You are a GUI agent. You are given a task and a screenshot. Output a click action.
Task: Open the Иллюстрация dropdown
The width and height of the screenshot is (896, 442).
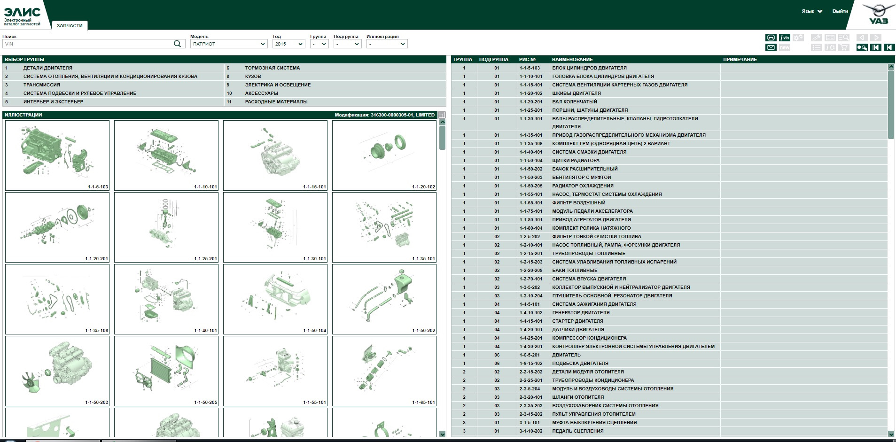point(387,44)
